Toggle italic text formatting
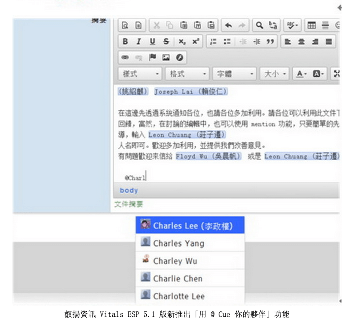The image size is (350, 323). (138, 42)
